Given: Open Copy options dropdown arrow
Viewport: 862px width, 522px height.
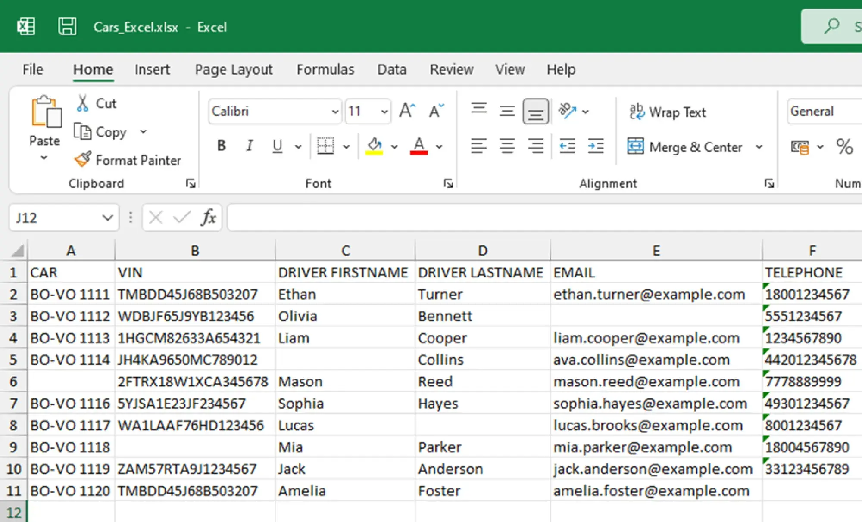Looking at the screenshot, I should click(143, 131).
